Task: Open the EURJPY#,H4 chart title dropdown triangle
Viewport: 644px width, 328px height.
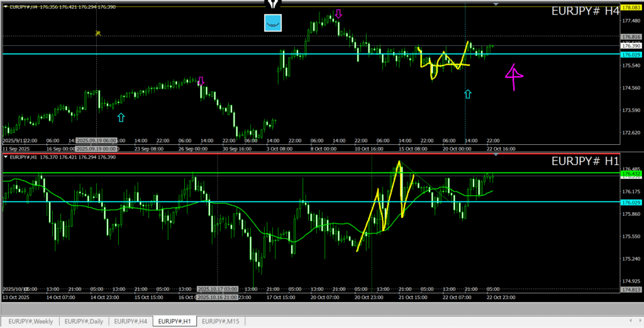Action: click(x=6, y=6)
